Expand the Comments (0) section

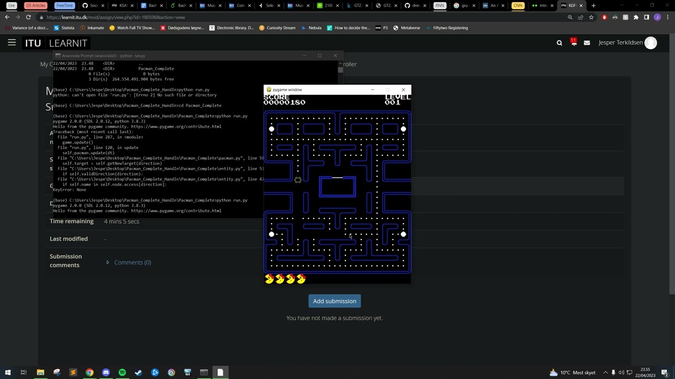pos(108,262)
